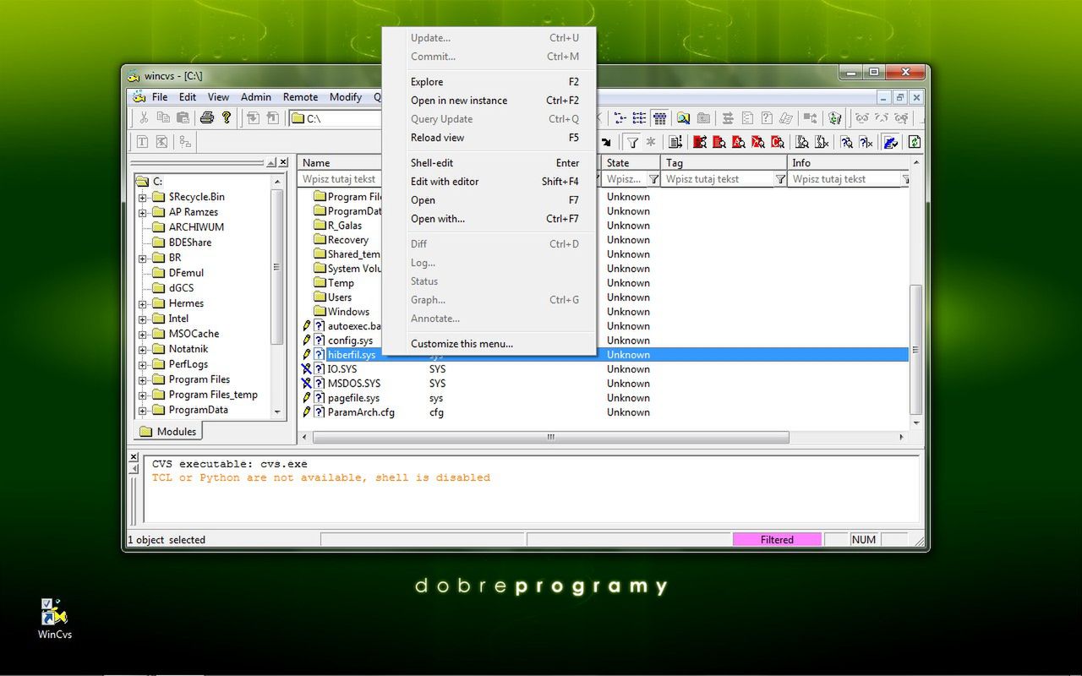The height and width of the screenshot is (676, 1082).
Task: Switch to the table grid view mode button
Action: [x=659, y=118]
